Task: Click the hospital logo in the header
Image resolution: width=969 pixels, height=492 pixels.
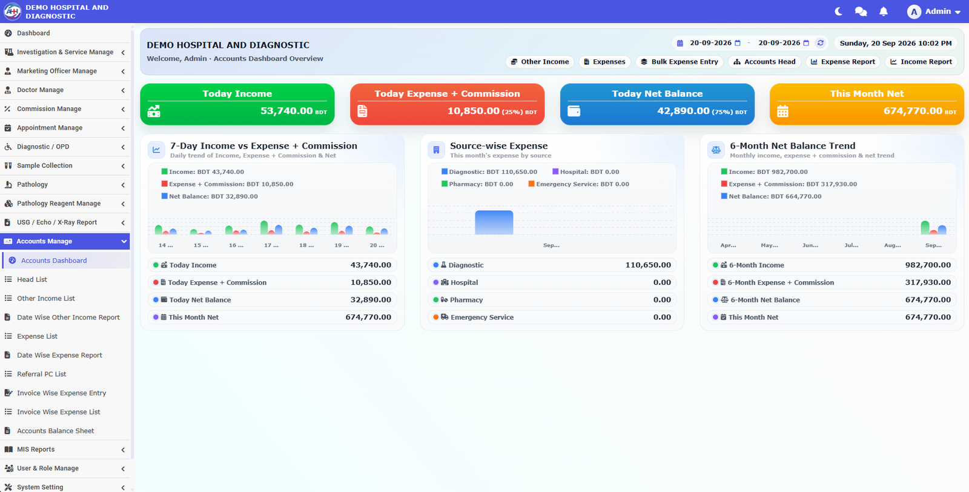Action: (x=12, y=12)
